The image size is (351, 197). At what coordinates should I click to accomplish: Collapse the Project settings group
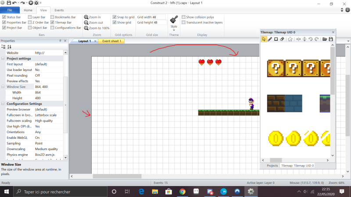pos(3,59)
